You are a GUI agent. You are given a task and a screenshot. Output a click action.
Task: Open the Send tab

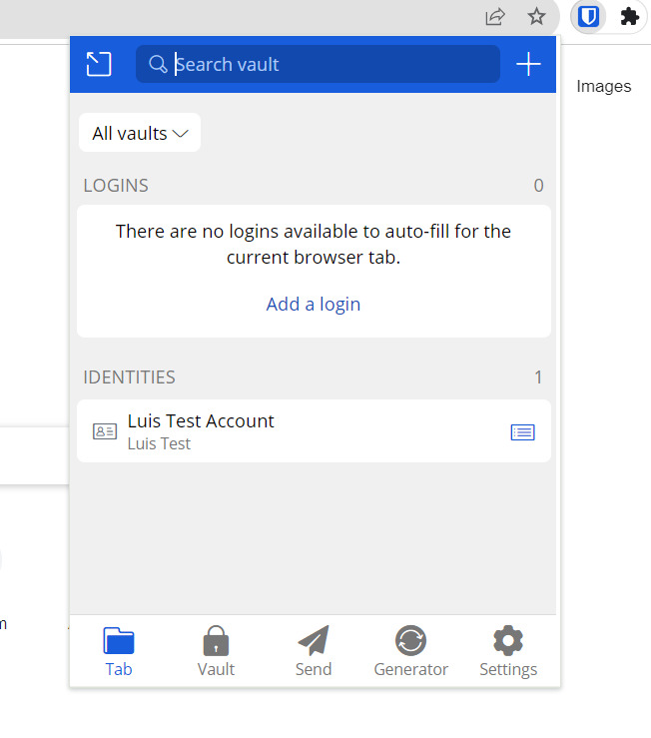point(314,651)
